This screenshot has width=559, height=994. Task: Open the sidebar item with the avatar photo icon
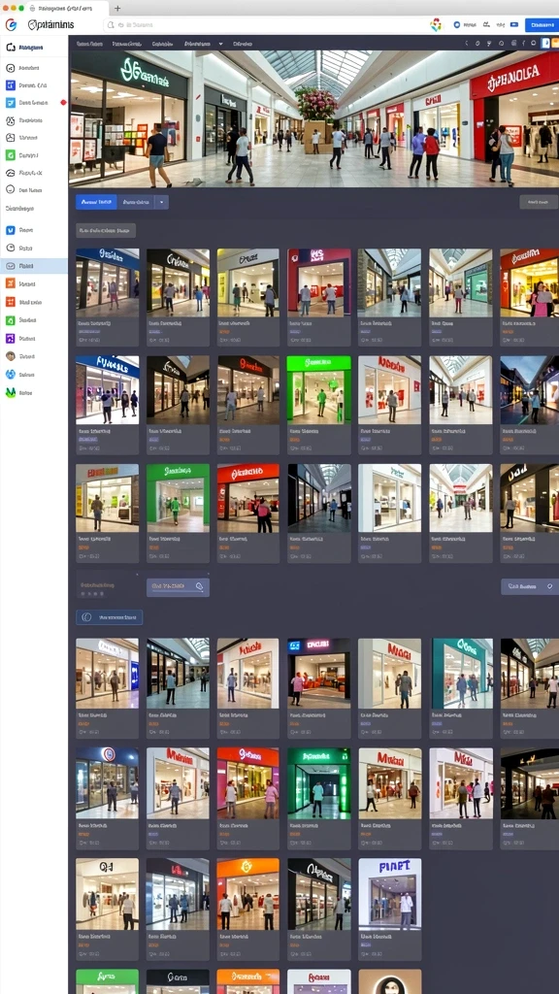click(x=34, y=356)
